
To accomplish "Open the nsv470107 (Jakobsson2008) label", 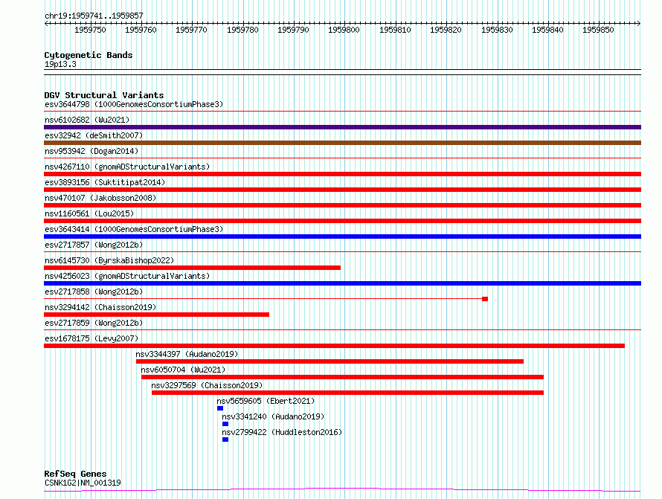I will (x=100, y=198).
